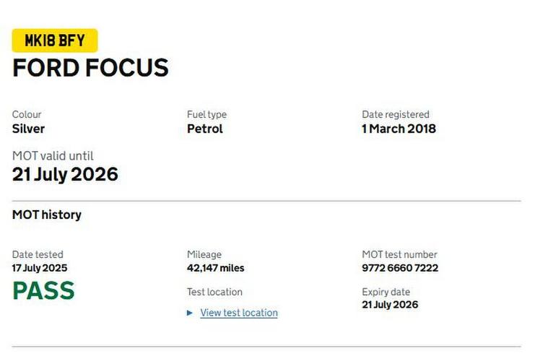Viewport: 548px width, 359px height.
Task: Click the MOT history heading
Action: [47, 215]
